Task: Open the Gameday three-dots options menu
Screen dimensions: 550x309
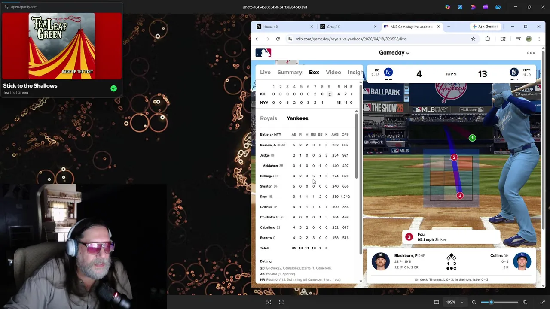Action: click(531, 53)
